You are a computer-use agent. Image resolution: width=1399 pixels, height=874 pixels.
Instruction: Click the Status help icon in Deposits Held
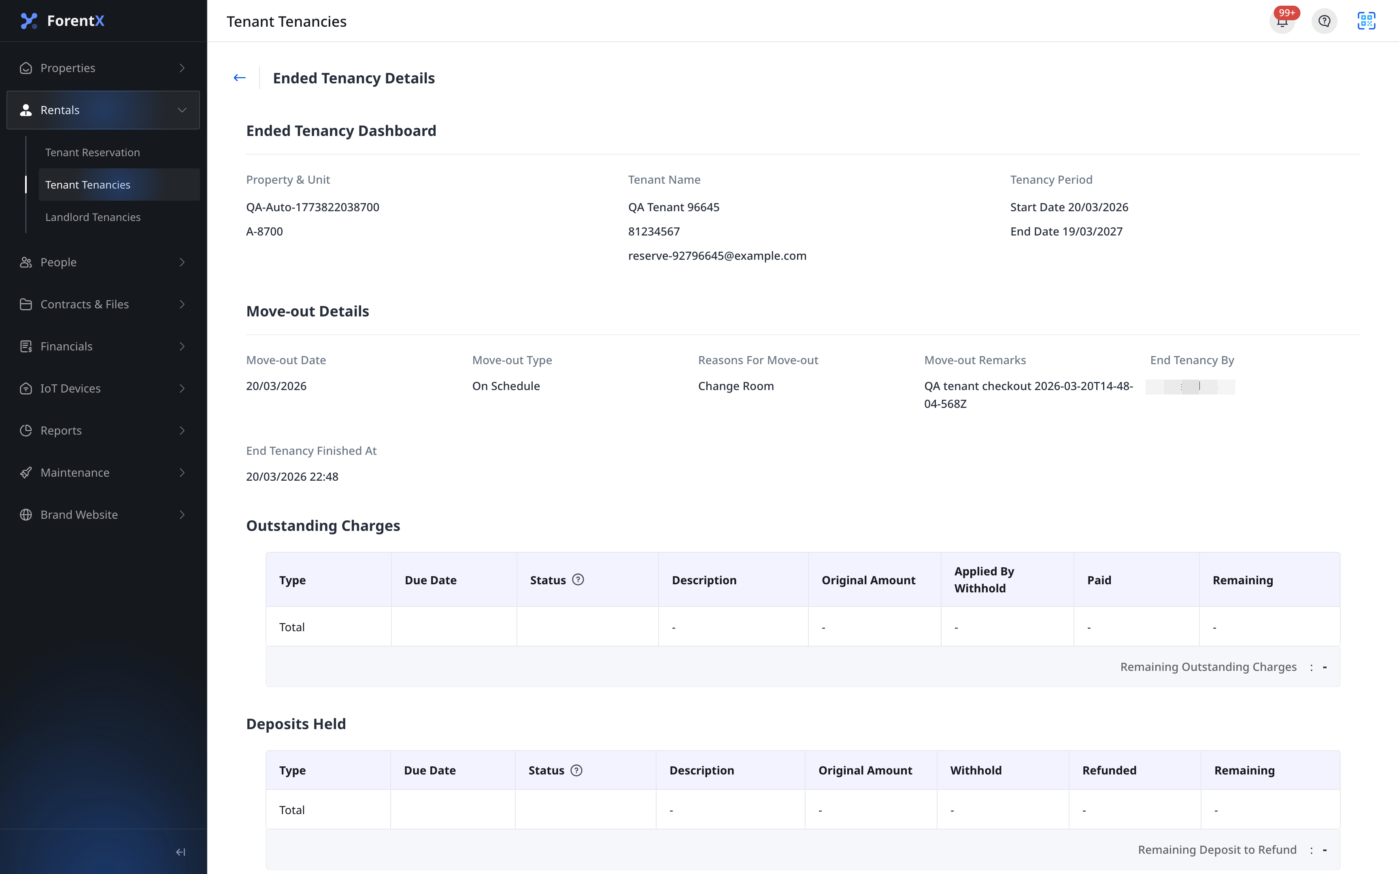[576, 770]
